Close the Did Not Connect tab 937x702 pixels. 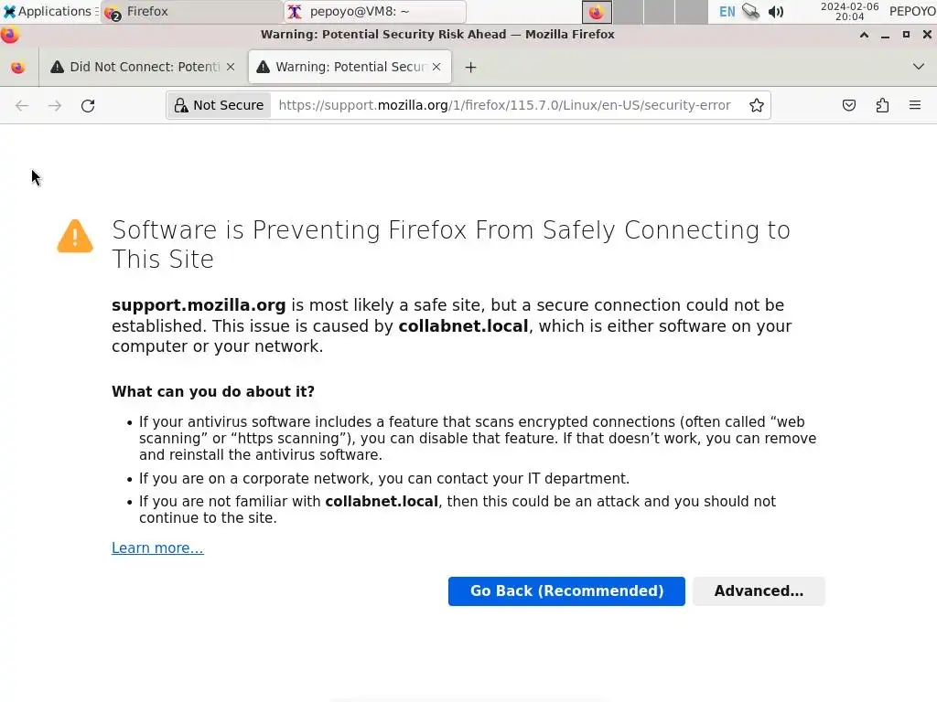(x=231, y=67)
